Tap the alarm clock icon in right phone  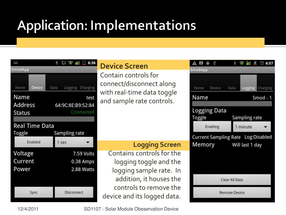click(262, 63)
